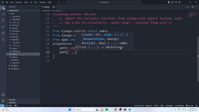Click Ln 22, Col 14 position indicator
Viewport: 199px width, 112px height.
(139, 105)
